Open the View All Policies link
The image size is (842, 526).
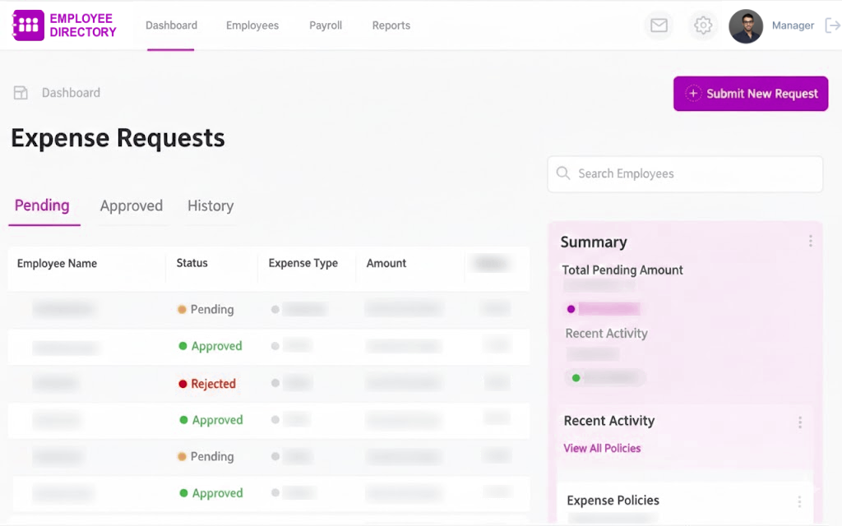(x=603, y=448)
